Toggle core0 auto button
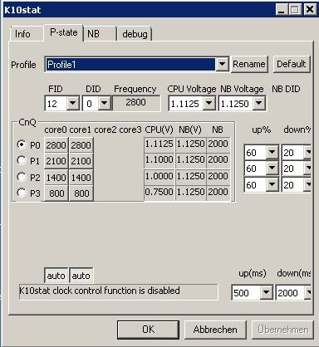 56,276
